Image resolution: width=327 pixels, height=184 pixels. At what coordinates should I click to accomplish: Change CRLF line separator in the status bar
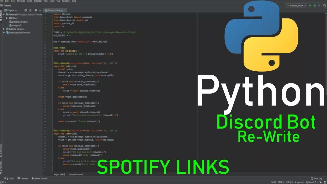pos(281,182)
